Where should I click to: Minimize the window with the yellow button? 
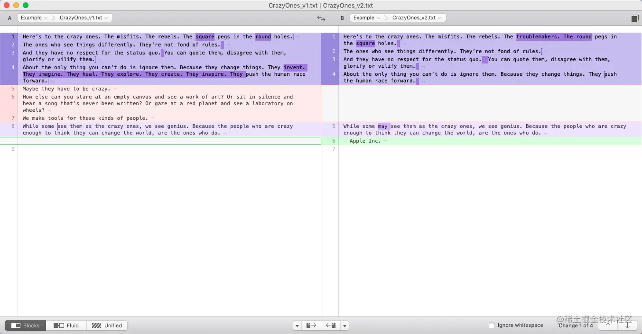coord(16,5)
